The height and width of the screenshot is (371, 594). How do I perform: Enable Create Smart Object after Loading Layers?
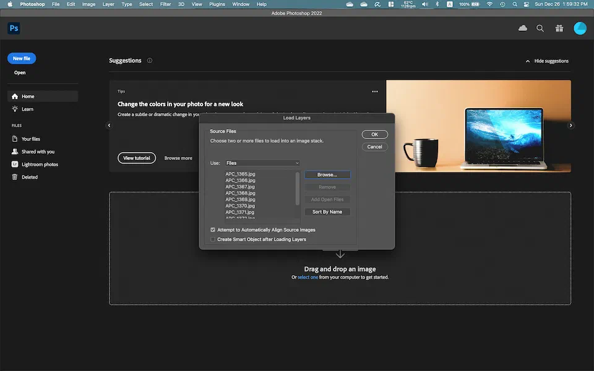point(213,239)
